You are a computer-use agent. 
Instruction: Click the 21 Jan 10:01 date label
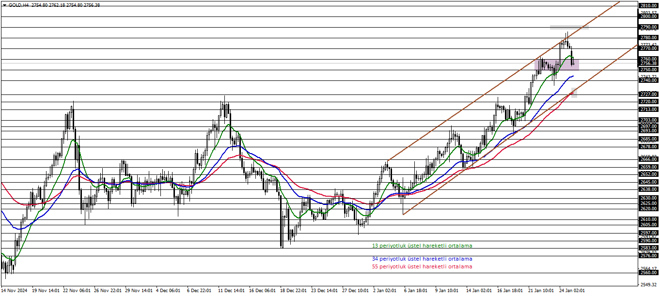[x=541, y=291]
